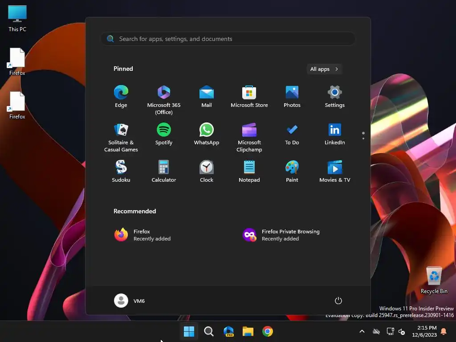Open the clock and date flyout

[x=424, y=331]
